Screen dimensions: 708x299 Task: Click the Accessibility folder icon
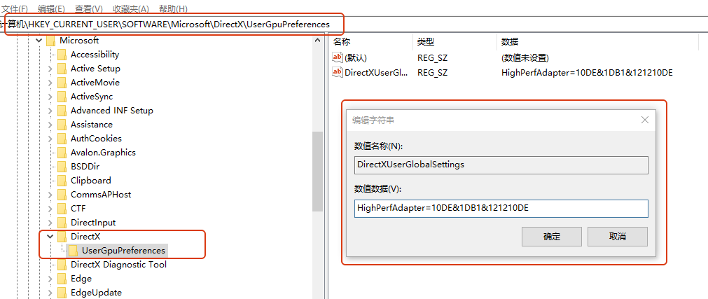[62, 55]
